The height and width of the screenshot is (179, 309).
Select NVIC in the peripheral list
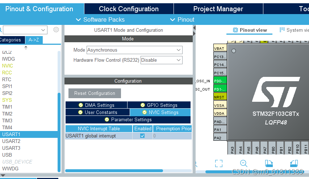8,66
